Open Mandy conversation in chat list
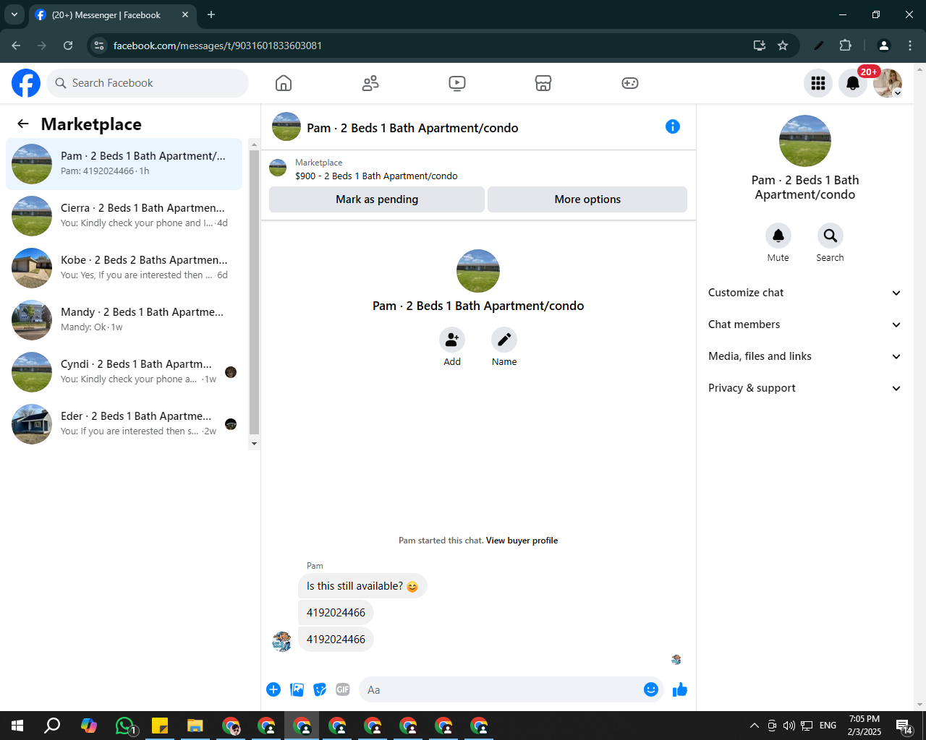The image size is (926, 740). (x=124, y=320)
